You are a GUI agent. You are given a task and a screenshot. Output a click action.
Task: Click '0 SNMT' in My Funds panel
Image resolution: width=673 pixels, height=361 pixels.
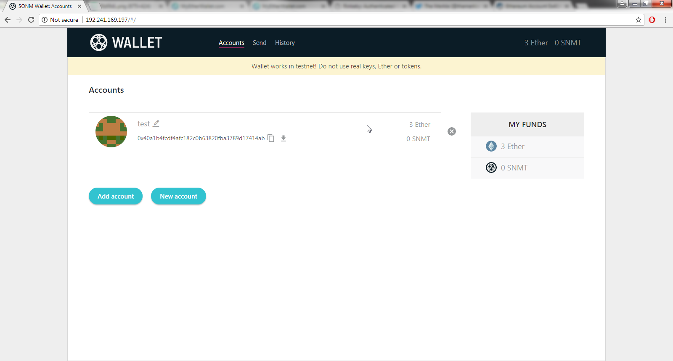[x=514, y=168]
